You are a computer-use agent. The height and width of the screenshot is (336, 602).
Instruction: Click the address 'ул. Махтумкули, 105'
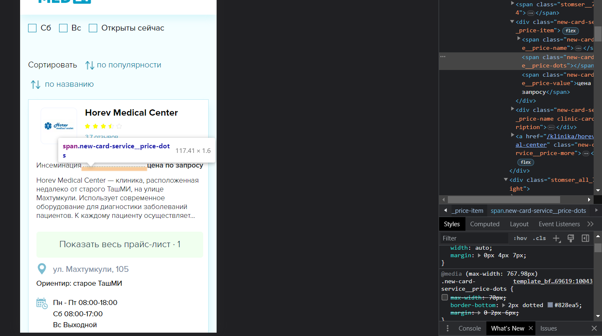pyautogui.click(x=91, y=269)
